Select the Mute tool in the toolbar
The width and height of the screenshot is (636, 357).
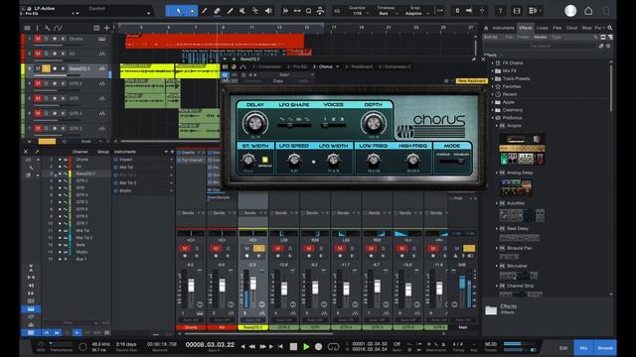click(242, 11)
